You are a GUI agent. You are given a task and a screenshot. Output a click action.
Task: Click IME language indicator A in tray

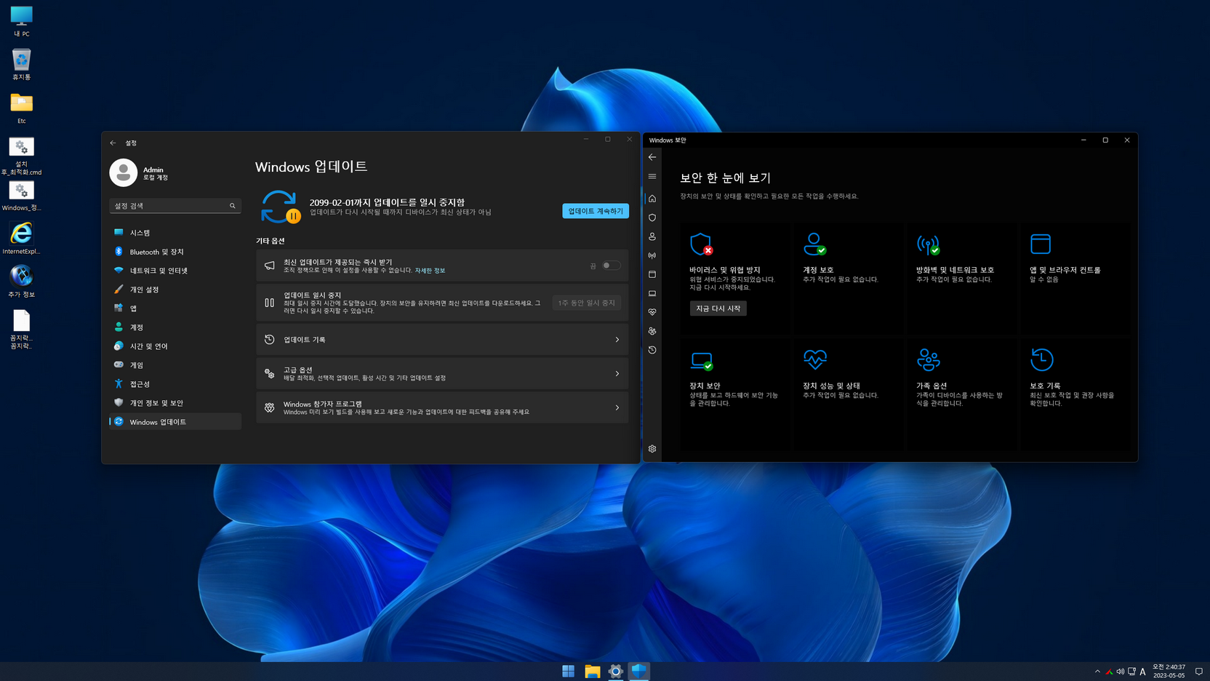1143,672
